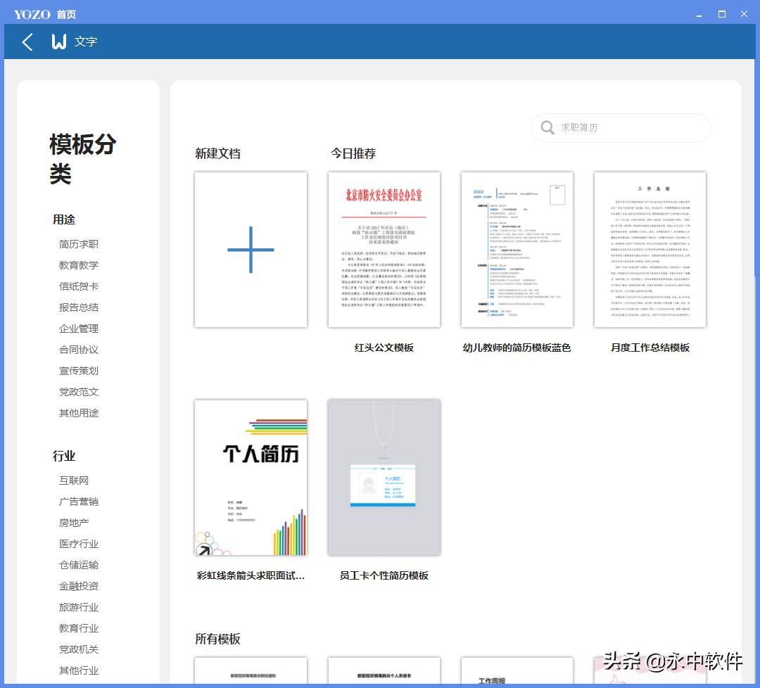
Task: Create new blank document with plus icon
Action: 251,250
